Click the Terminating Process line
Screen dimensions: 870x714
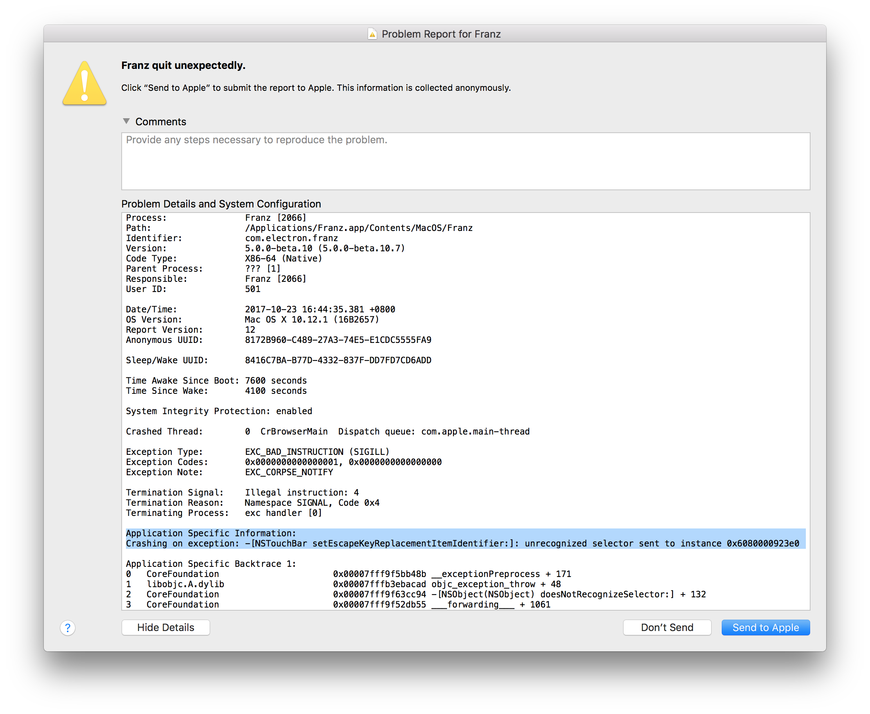point(224,513)
